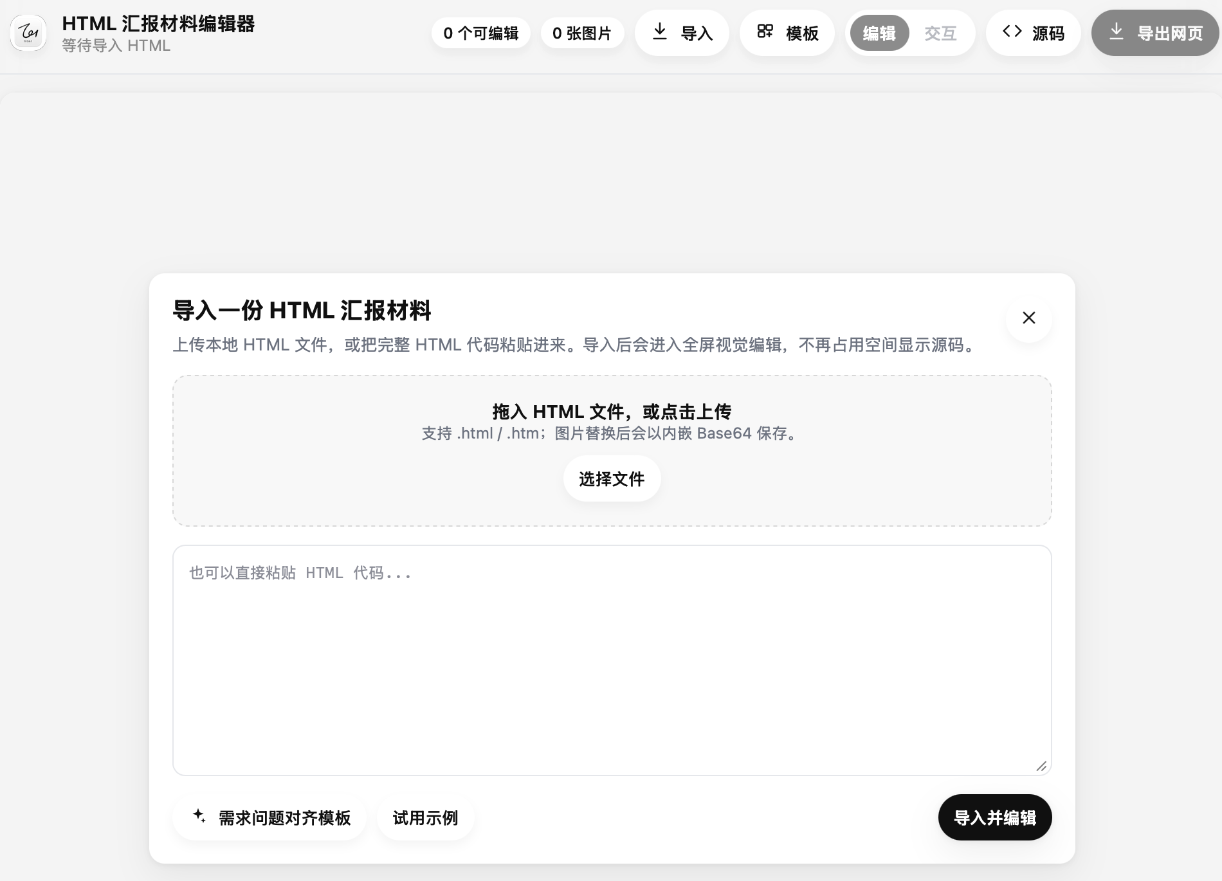Click the 导入 label in the toolbar

(x=697, y=33)
